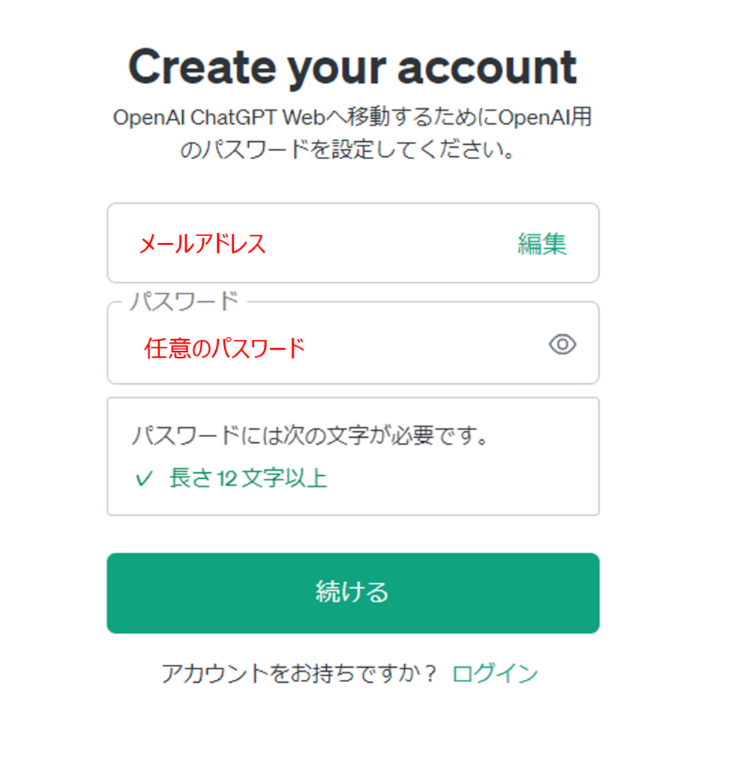
Task: Select the メールアドレス field
Action: click(x=299, y=244)
